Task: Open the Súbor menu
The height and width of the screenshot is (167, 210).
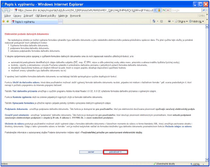Action: click(x=7, y=16)
